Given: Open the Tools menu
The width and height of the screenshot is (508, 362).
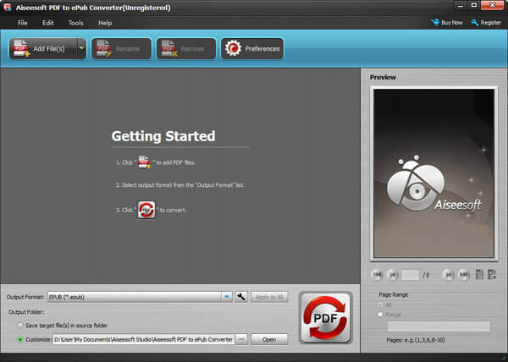Looking at the screenshot, I should (76, 23).
